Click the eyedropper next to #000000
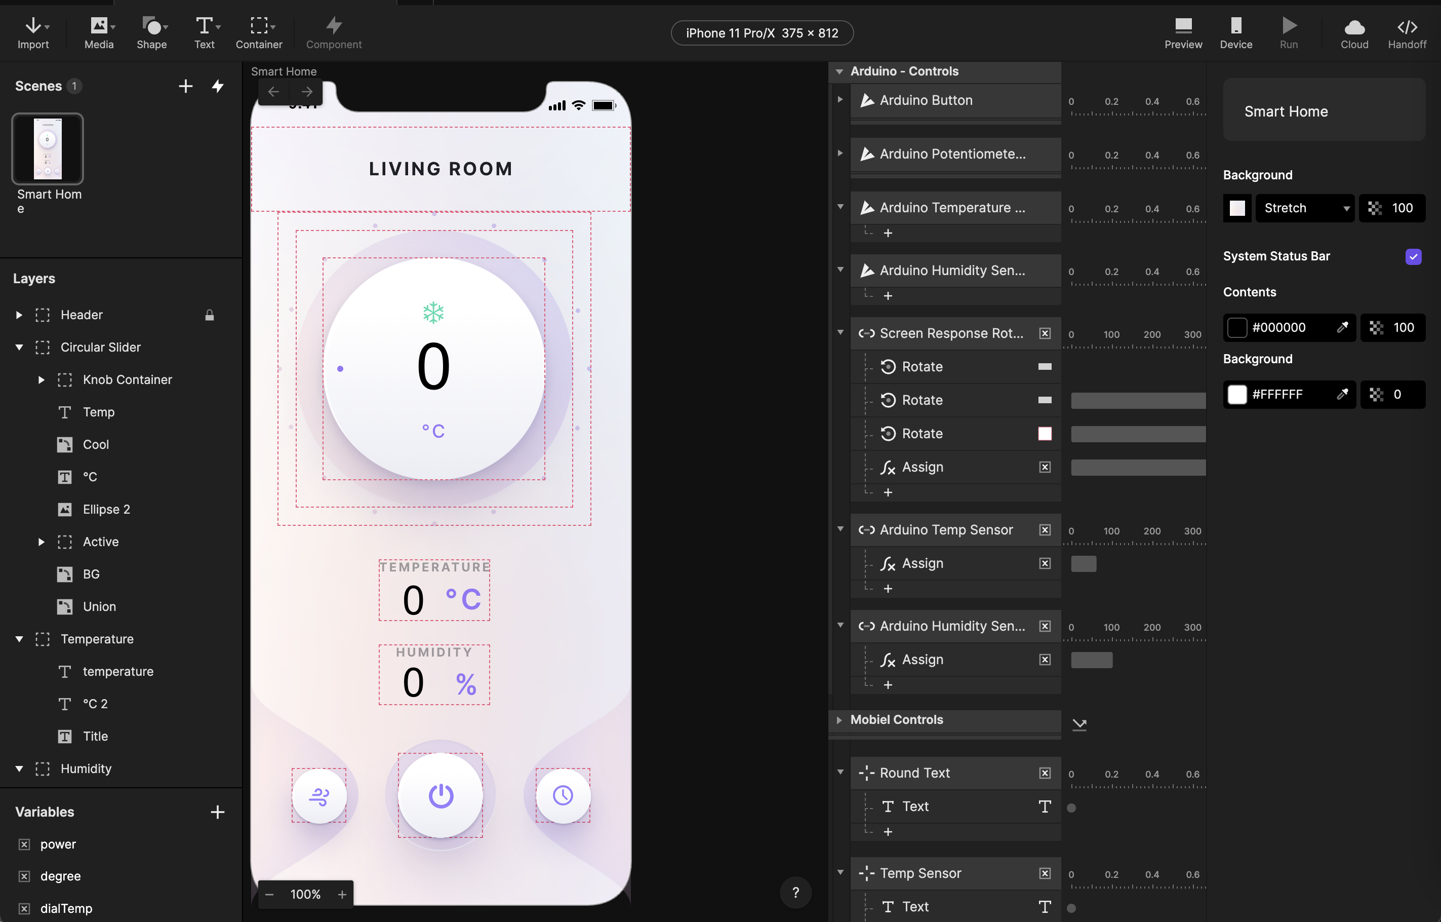The height and width of the screenshot is (922, 1441). (x=1342, y=327)
